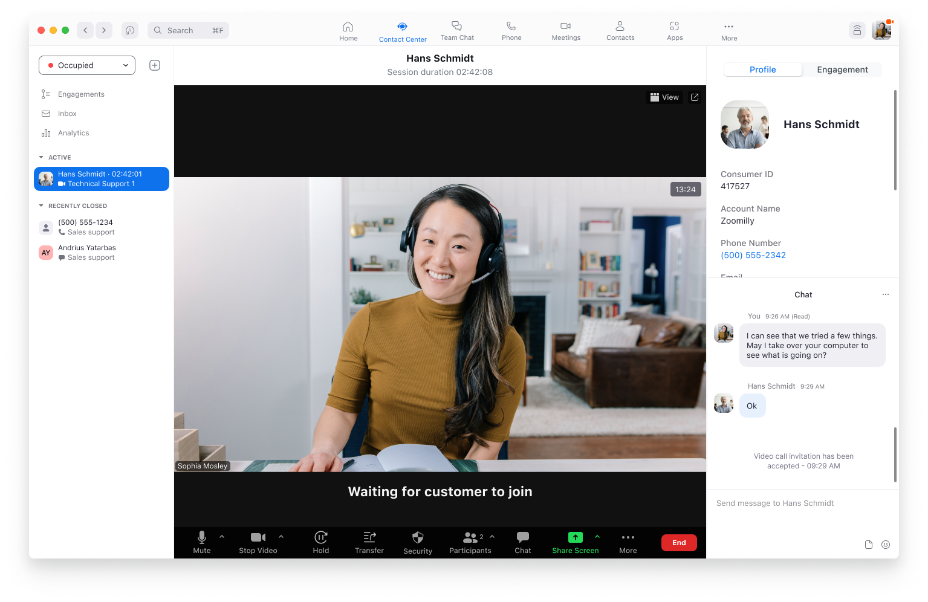This screenshot has height=602, width=928.
Task: Open the Contacts icon
Action: tap(620, 30)
